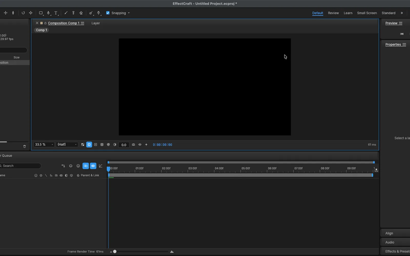Switch to the Review workspace
The height and width of the screenshot is (256, 410).
[x=333, y=13]
